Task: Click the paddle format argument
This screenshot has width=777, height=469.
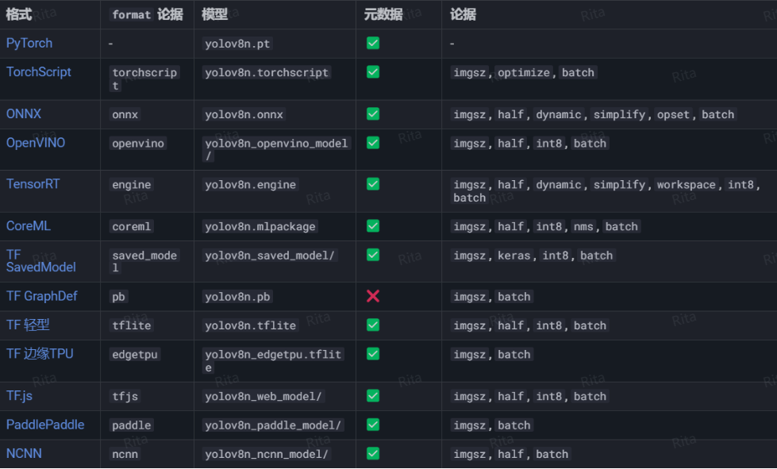Action: click(131, 425)
